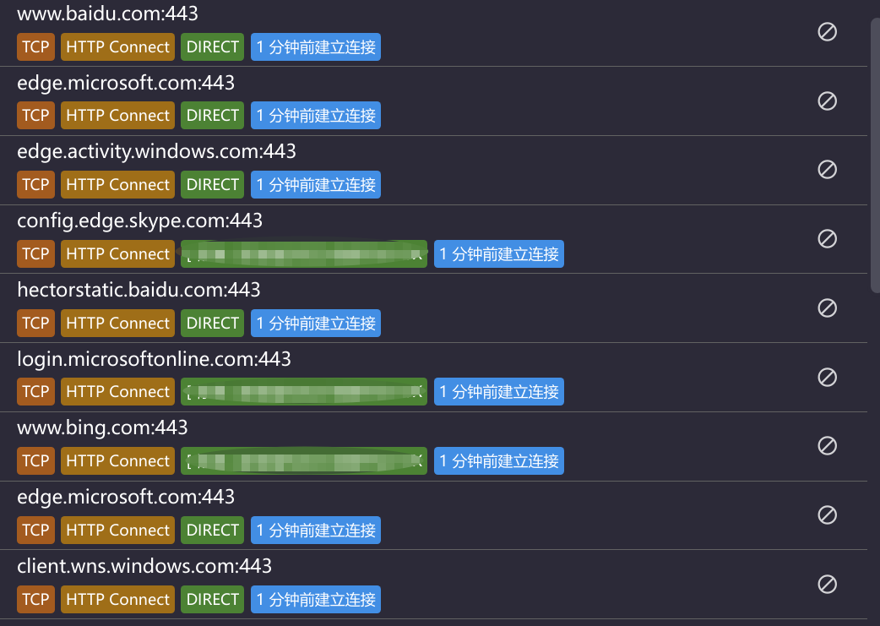The image size is (880, 626).
Task: Terminate the edge.microsoft.com connection
Action: pyautogui.click(x=827, y=101)
